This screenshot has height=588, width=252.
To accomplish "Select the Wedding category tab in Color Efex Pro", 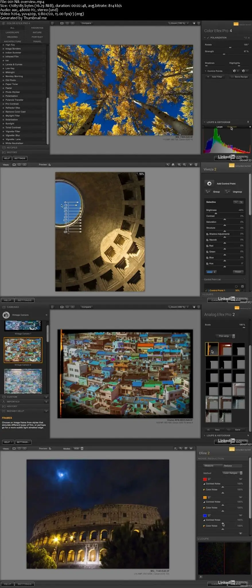I will coord(12,37).
